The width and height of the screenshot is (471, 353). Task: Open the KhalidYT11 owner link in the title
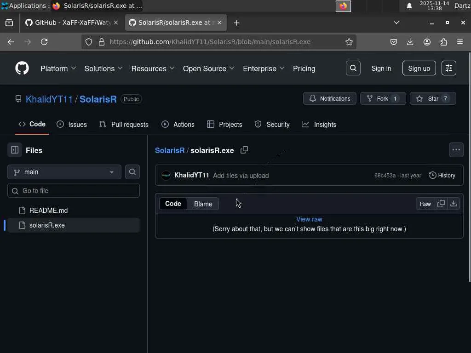(x=49, y=99)
